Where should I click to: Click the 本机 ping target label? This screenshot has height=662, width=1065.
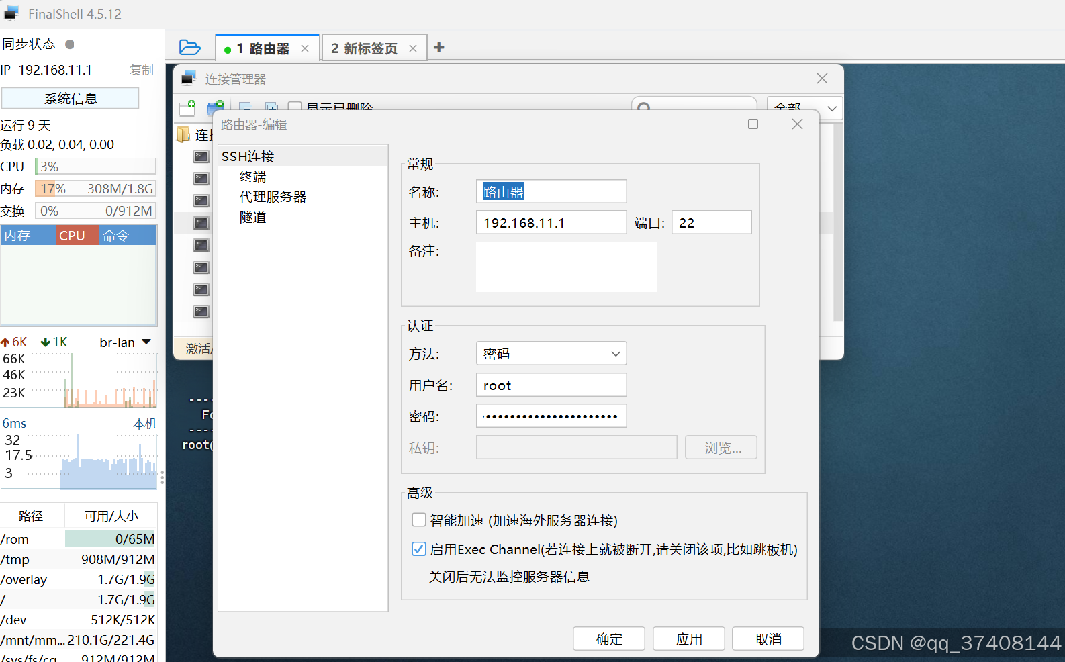[144, 424]
